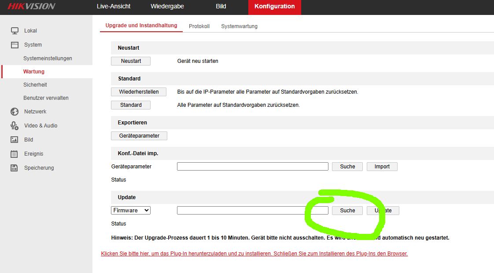Click the System window icon in sidebar
Image resolution: width=494 pixels, height=273 pixels.
[x=15, y=45]
